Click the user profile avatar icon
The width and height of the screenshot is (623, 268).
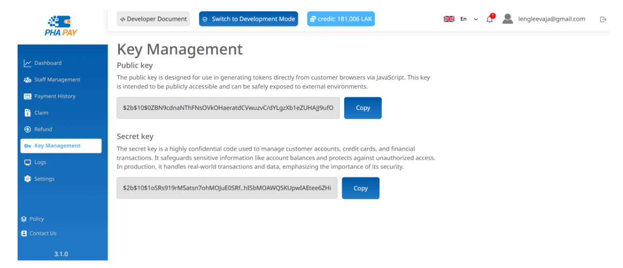click(507, 19)
